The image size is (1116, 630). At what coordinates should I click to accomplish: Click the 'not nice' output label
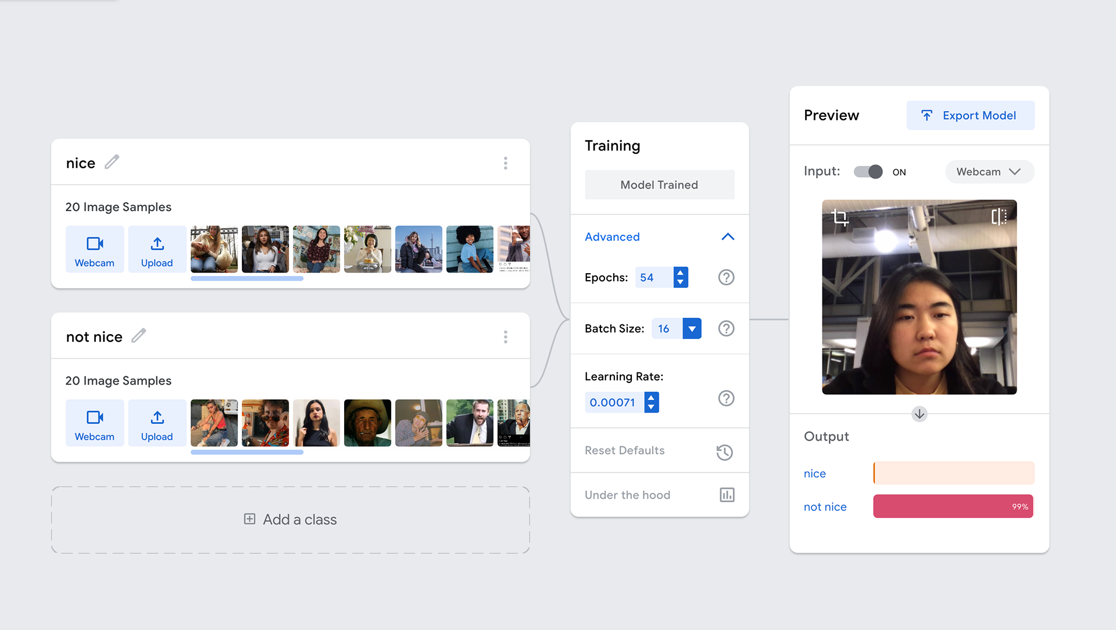point(825,507)
